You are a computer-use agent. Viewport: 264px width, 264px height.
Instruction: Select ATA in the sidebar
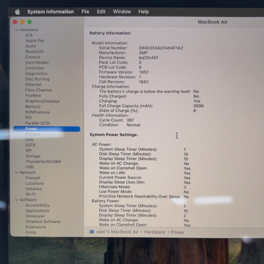click(29, 35)
